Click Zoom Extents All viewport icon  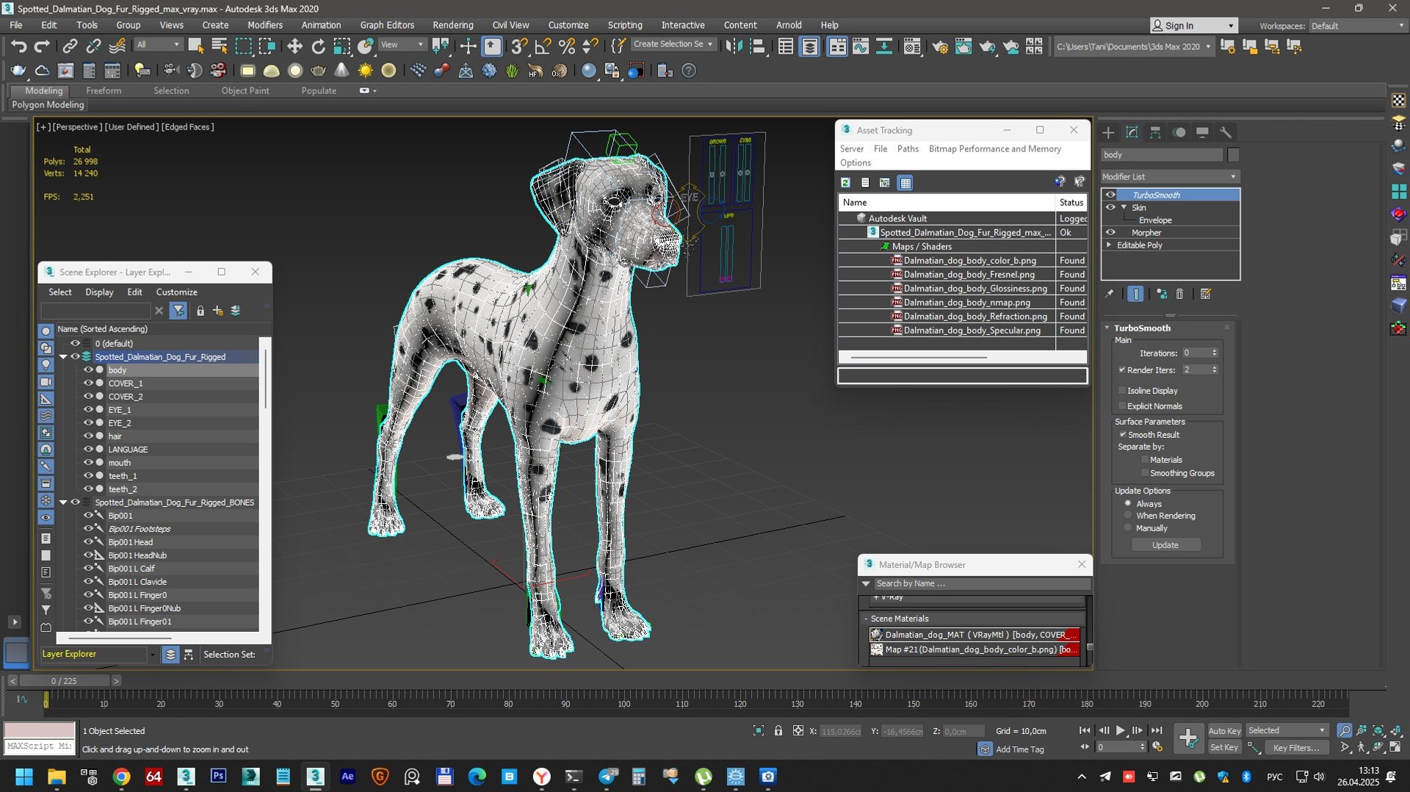pos(1395,730)
